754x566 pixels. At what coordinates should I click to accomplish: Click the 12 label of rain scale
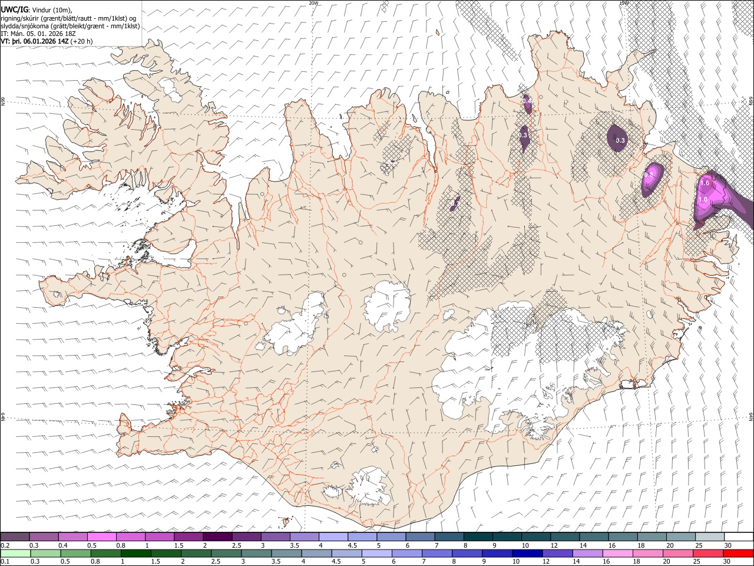[x=545, y=562]
